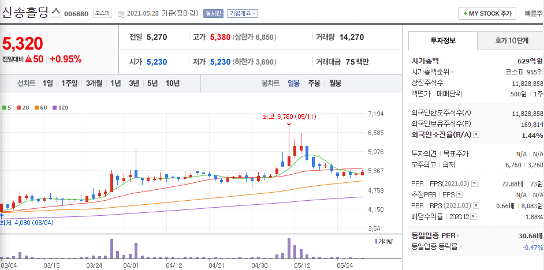
Task: Expand the 기업개요 dropdown
Action: click(243, 14)
